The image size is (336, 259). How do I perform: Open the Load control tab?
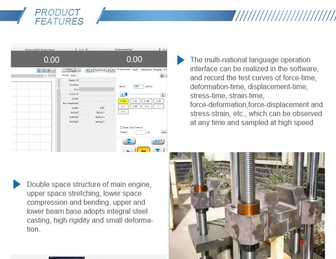pos(135,69)
